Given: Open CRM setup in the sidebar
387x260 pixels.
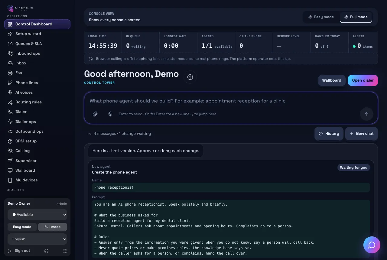Looking at the screenshot, I should pos(37,141).
